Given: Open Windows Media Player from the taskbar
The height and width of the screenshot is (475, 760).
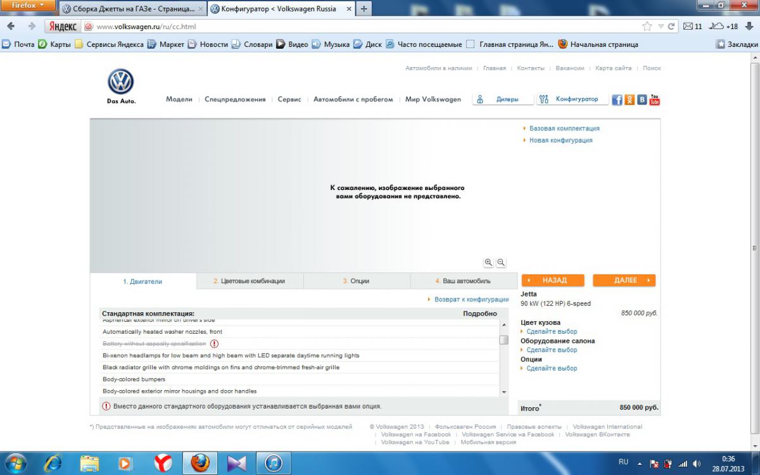Looking at the screenshot, I should 125,463.
